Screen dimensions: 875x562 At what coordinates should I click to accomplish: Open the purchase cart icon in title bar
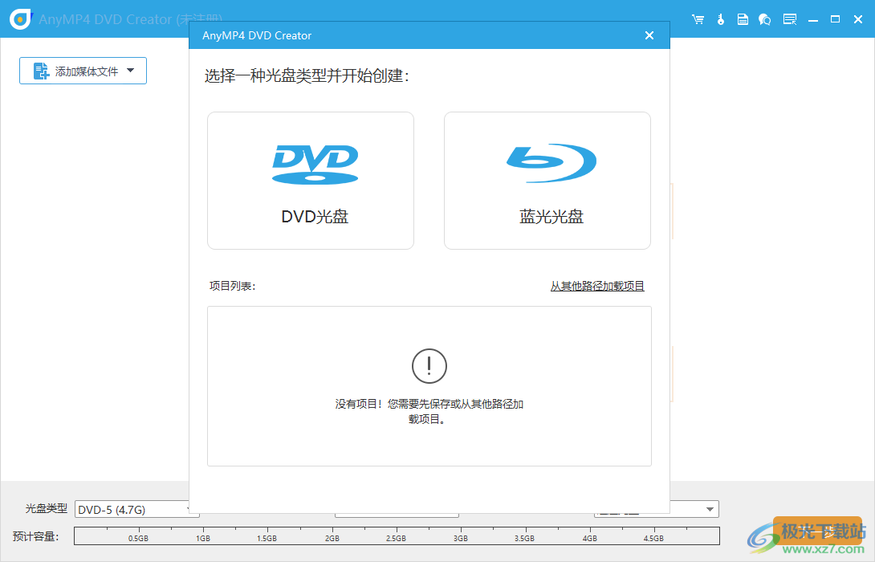(x=698, y=18)
